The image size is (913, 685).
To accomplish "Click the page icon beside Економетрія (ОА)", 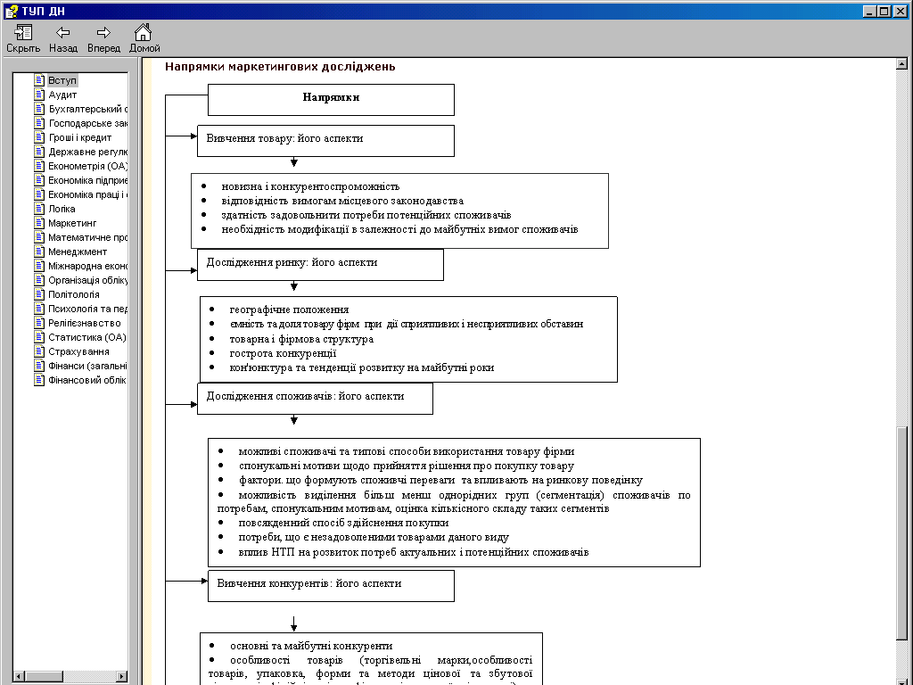I will (x=39, y=166).
